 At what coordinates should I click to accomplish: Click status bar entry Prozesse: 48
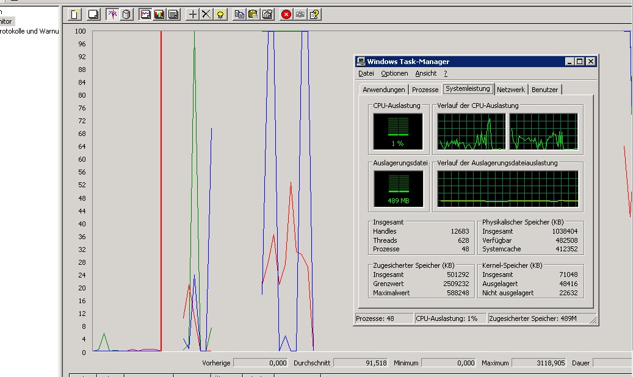tap(384, 318)
